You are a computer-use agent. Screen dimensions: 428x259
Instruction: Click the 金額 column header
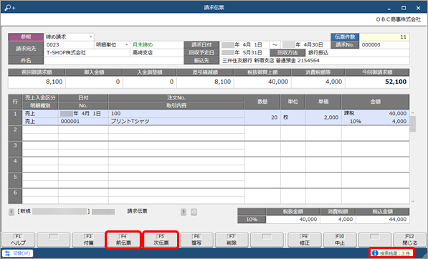tap(376, 102)
